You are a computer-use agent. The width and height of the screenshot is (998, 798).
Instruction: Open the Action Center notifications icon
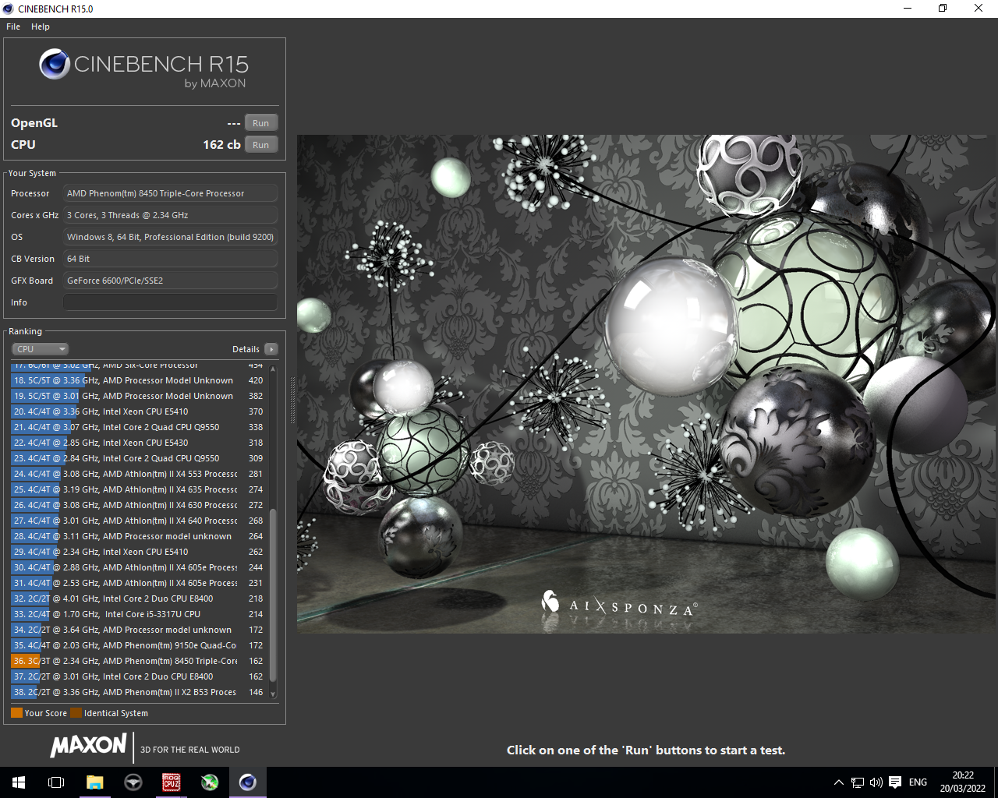(x=895, y=782)
